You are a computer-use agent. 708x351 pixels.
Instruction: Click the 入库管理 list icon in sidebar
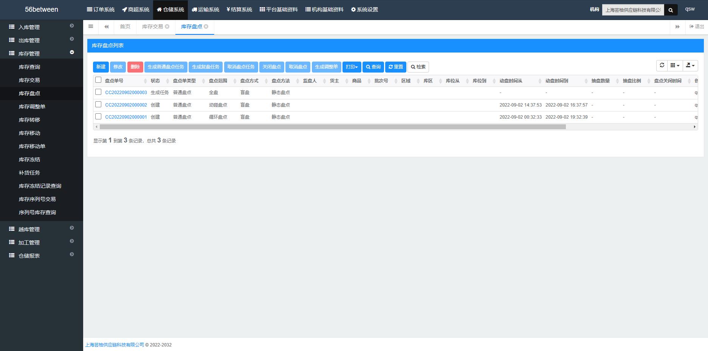click(12, 27)
